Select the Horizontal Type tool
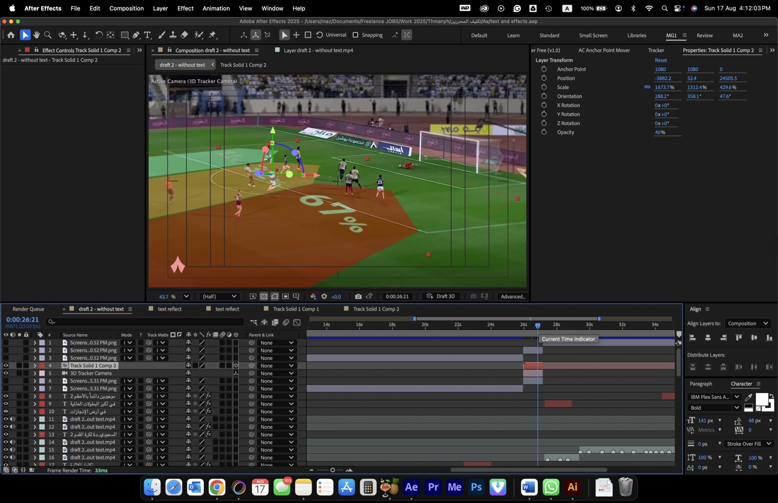Viewport: 778px width, 503px height. [148, 35]
